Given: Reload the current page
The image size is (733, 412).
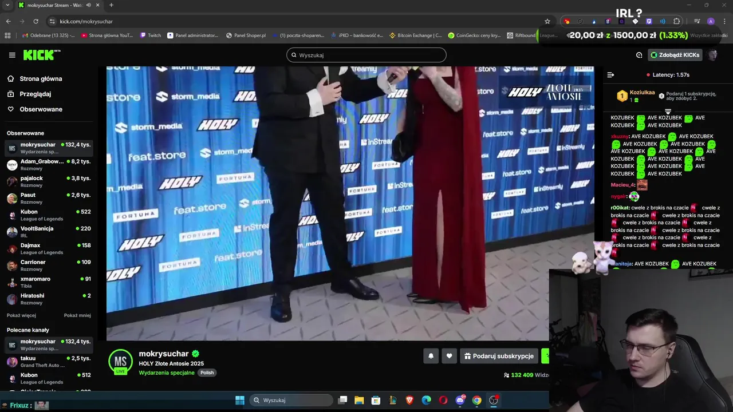Looking at the screenshot, I should pos(36,21).
